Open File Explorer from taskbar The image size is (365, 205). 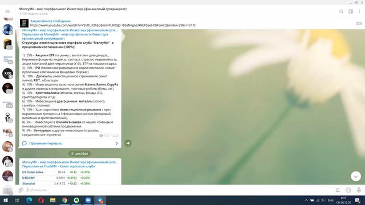click(x=53, y=200)
